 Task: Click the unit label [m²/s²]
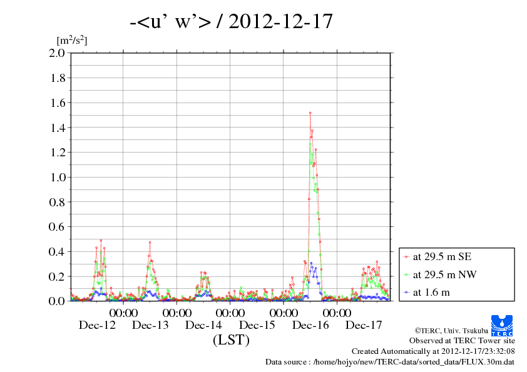72,41
